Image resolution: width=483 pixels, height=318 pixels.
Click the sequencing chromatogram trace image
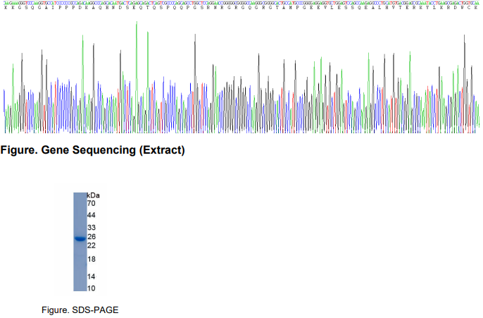point(241,78)
